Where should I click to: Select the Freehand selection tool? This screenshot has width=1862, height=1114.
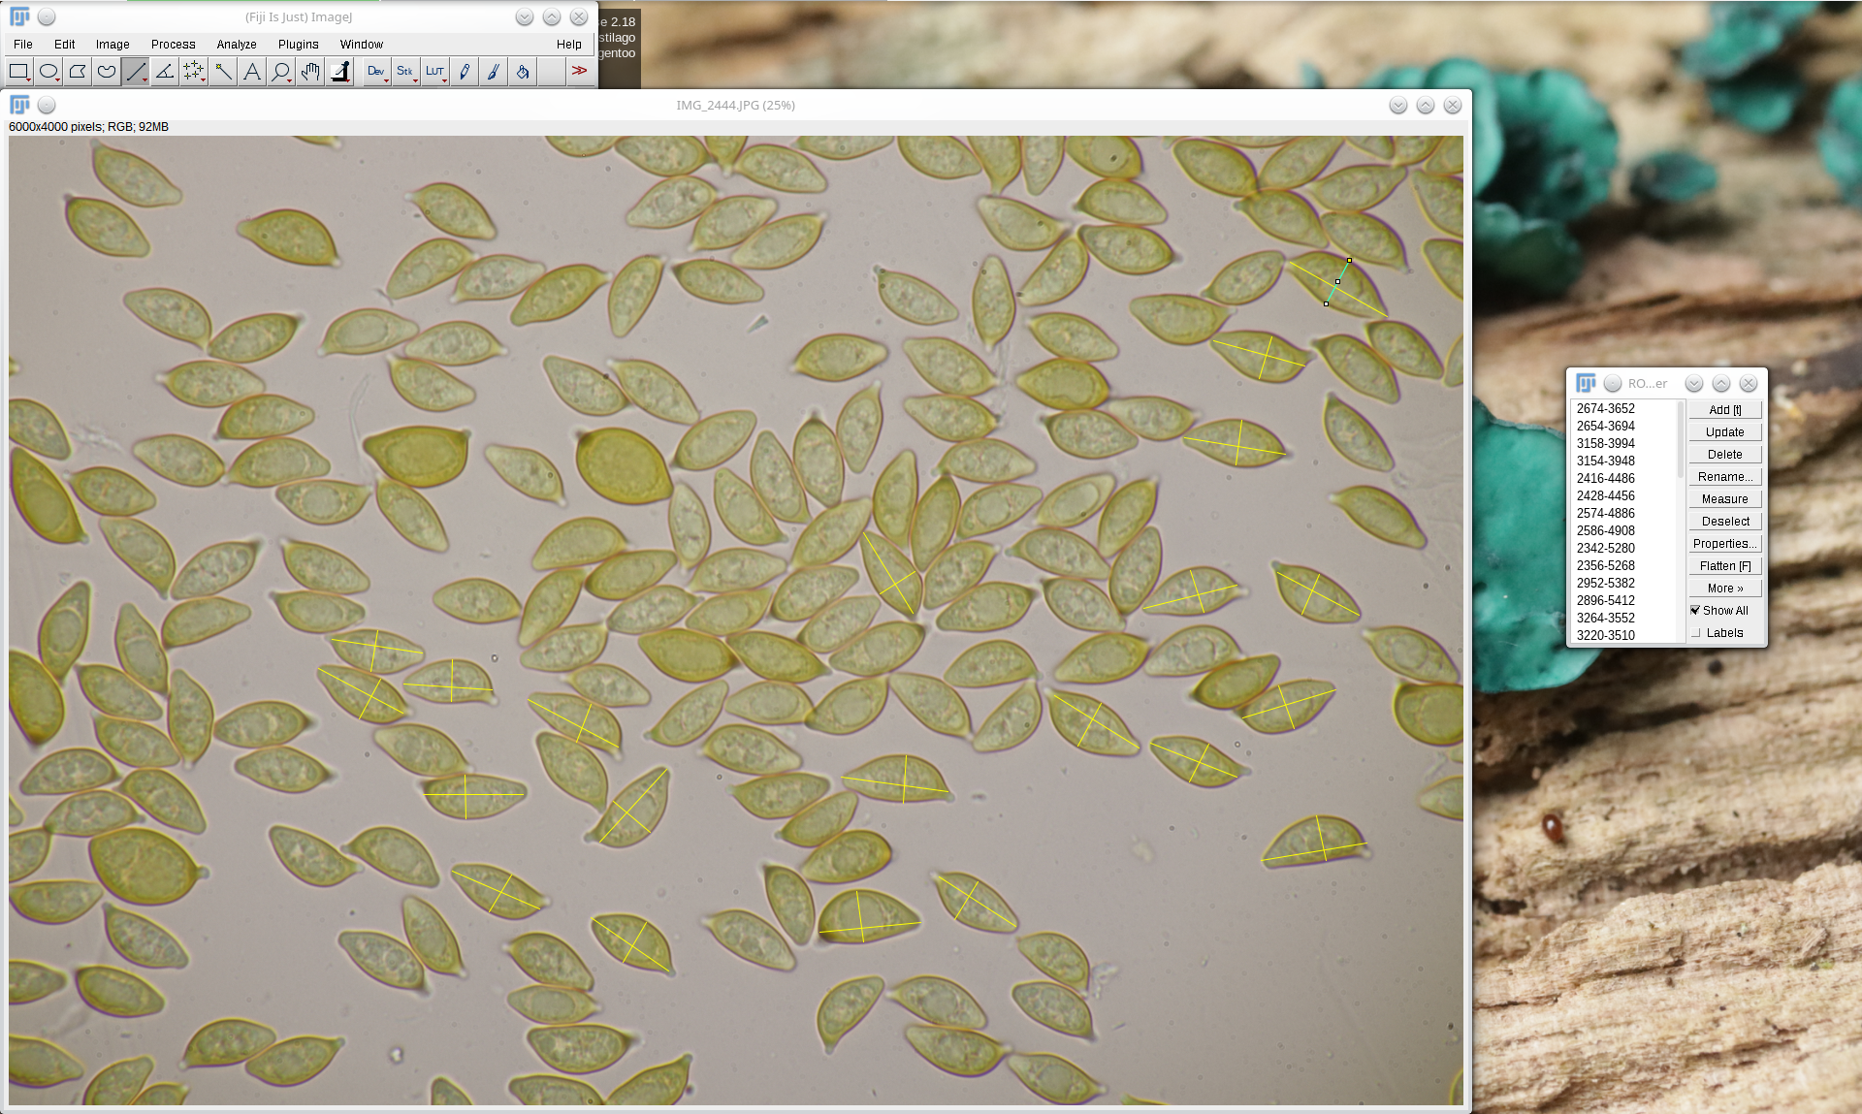coord(107,71)
